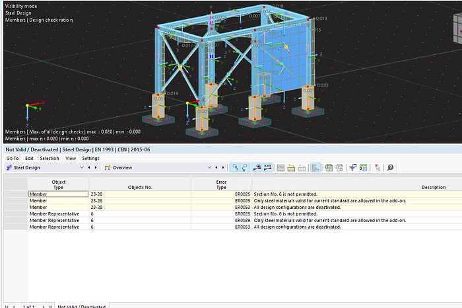This screenshot has width=462, height=308.
Task: Click the Error Type column header
Action: point(221,184)
